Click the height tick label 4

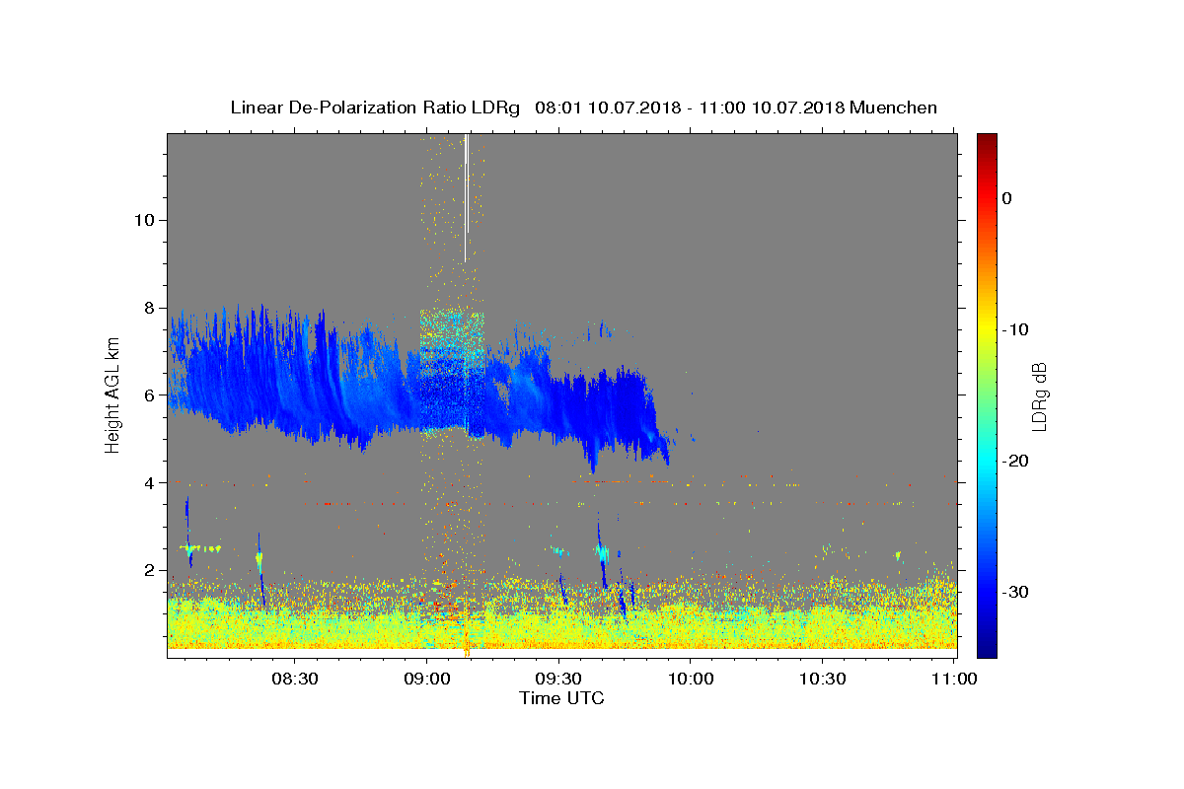click(149, 482)
